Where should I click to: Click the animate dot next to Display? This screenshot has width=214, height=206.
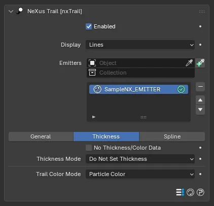pyautogui.click(x=200, y=45)
